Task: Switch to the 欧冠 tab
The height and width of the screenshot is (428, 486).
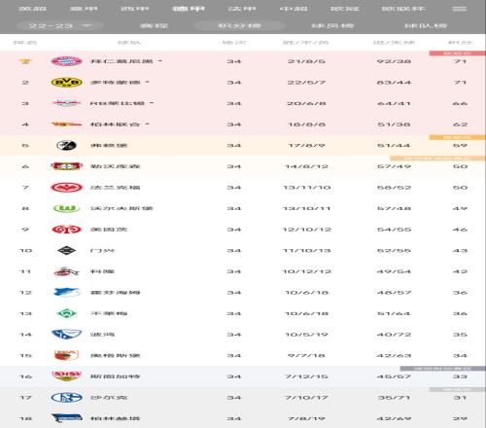Action: pyautogui.click(x=345, y=9)
